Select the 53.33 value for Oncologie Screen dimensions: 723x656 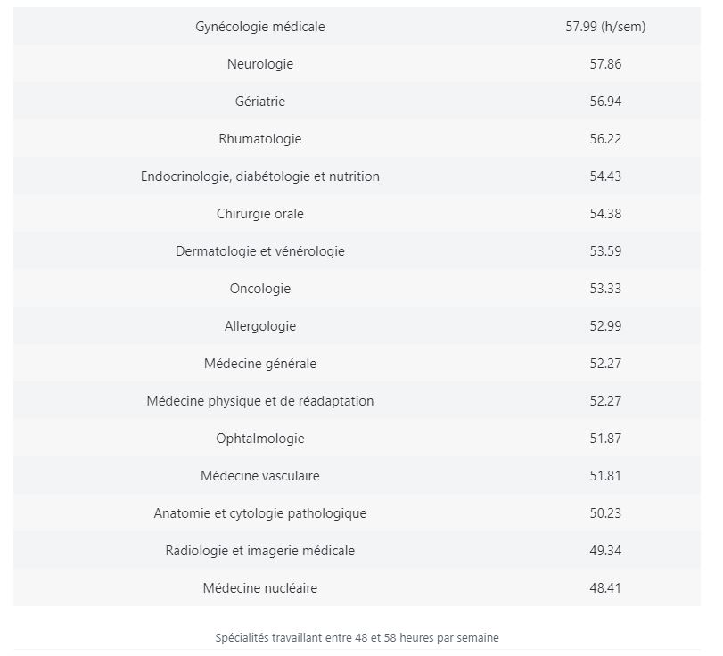click(x=605, y=289)
